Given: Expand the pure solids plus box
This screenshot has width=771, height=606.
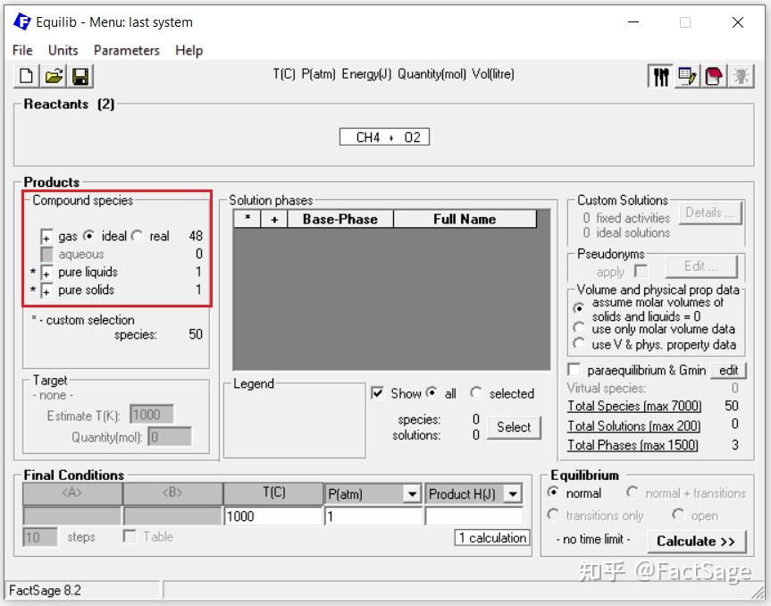Looking at the screenshot, I should 46,290.
